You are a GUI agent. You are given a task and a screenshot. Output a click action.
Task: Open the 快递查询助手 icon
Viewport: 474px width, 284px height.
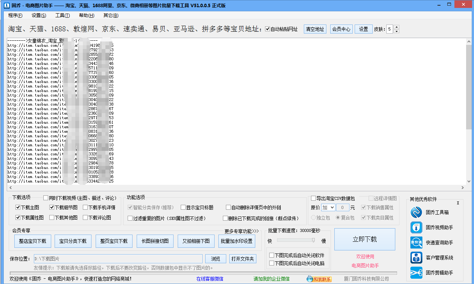coord(416,243)
